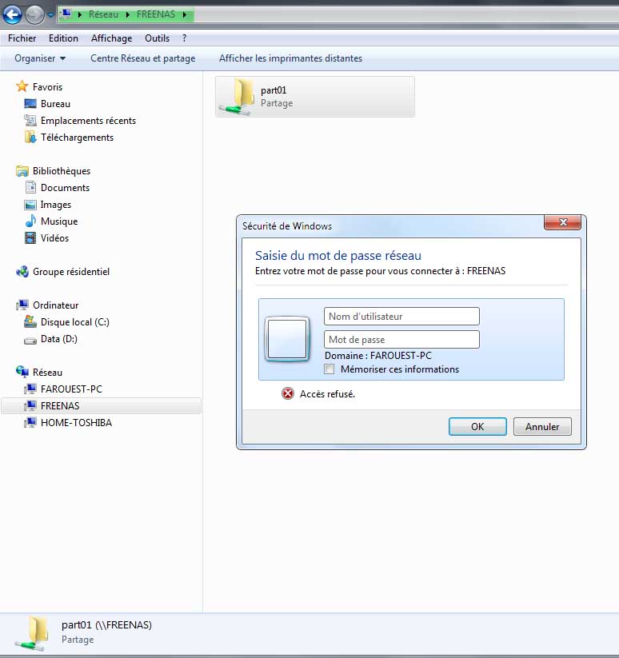Open the Affichage menu
619x658 pixels.
tap(112, 38)
